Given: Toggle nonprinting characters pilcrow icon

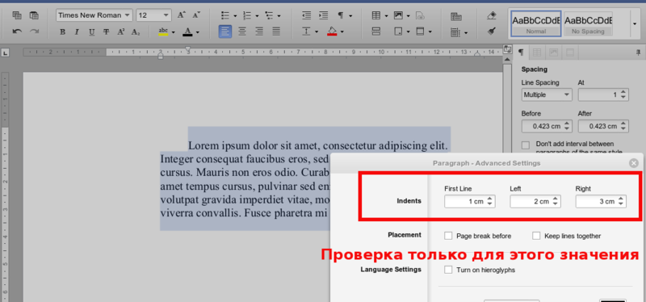Looking at the screenshot, I should click(x=341, y=15).
